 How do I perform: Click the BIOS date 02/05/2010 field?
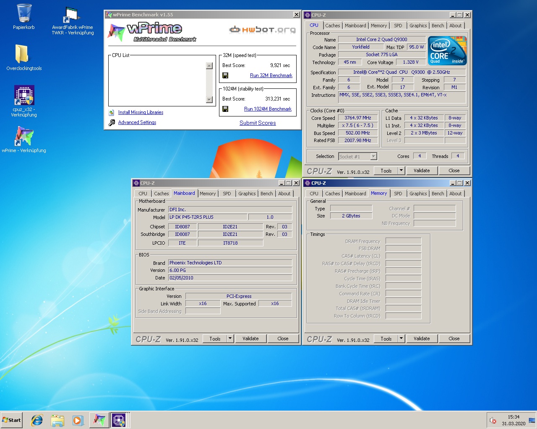pyautogui.click(x=230, y=278)
